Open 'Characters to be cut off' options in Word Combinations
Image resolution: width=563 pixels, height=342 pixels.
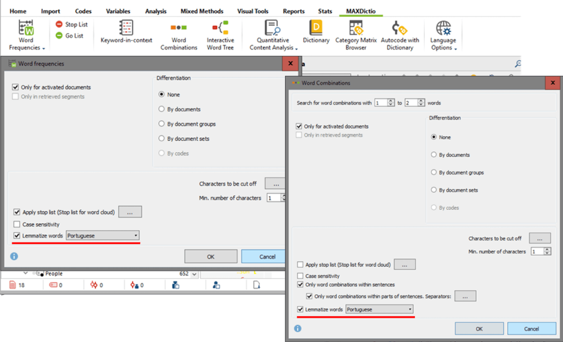coord(540,239)
